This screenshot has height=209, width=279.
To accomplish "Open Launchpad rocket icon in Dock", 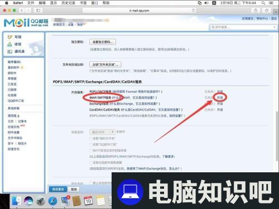I will point(41,201).
